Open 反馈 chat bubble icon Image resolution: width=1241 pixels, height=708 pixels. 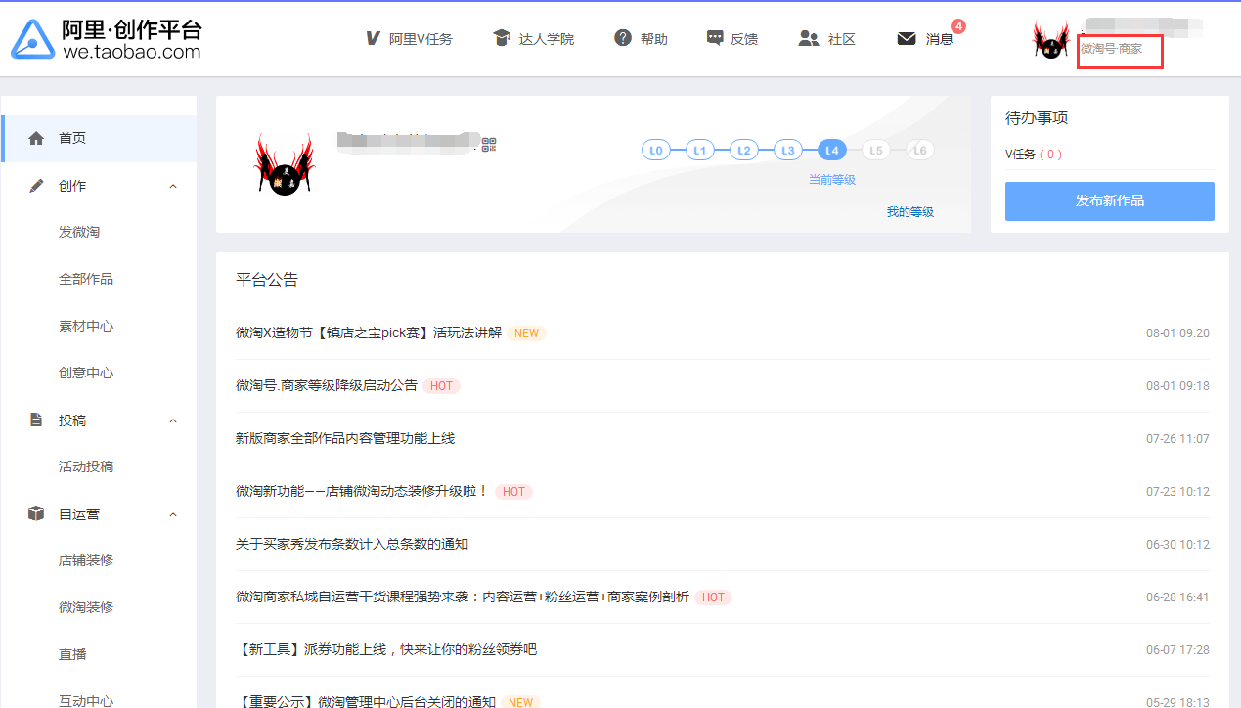[x=715, y=38]
